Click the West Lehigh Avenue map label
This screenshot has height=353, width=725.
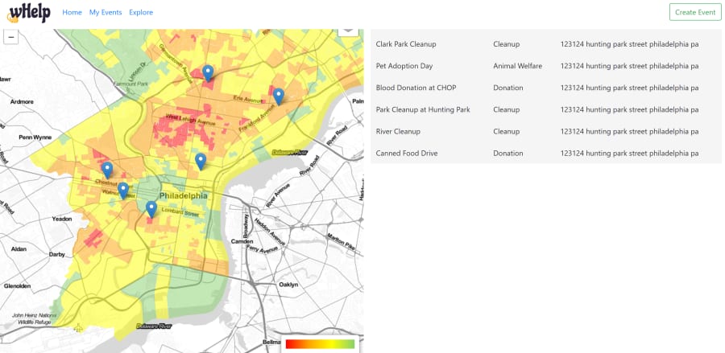[x=190, y=120]
